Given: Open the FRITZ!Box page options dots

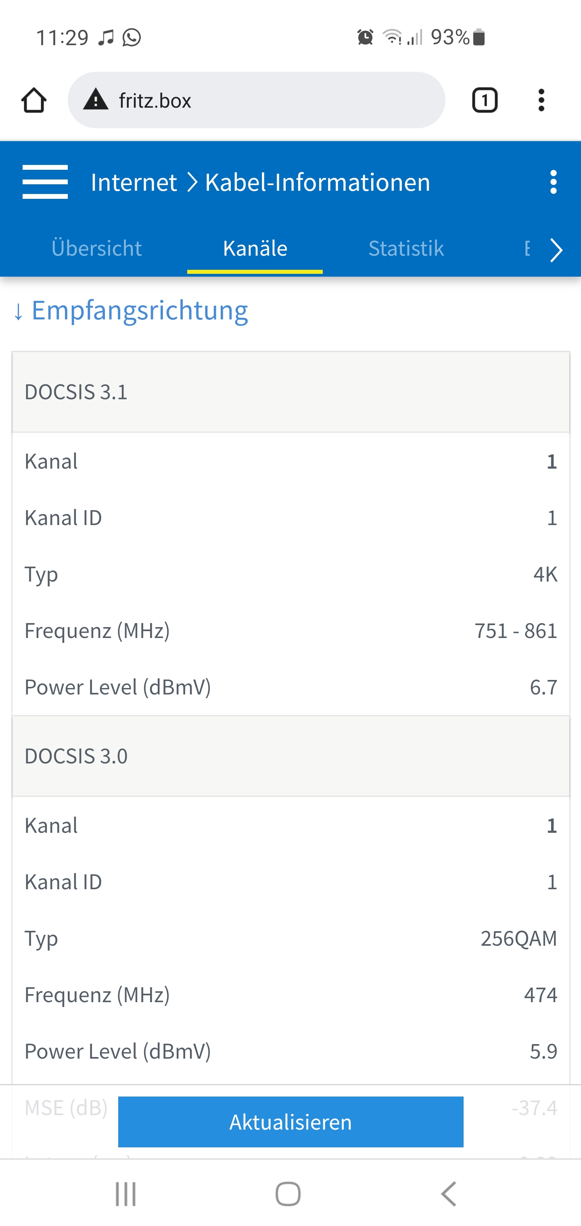Looking at the screenshot, I should pyautogui.click(x=553, y=182).
